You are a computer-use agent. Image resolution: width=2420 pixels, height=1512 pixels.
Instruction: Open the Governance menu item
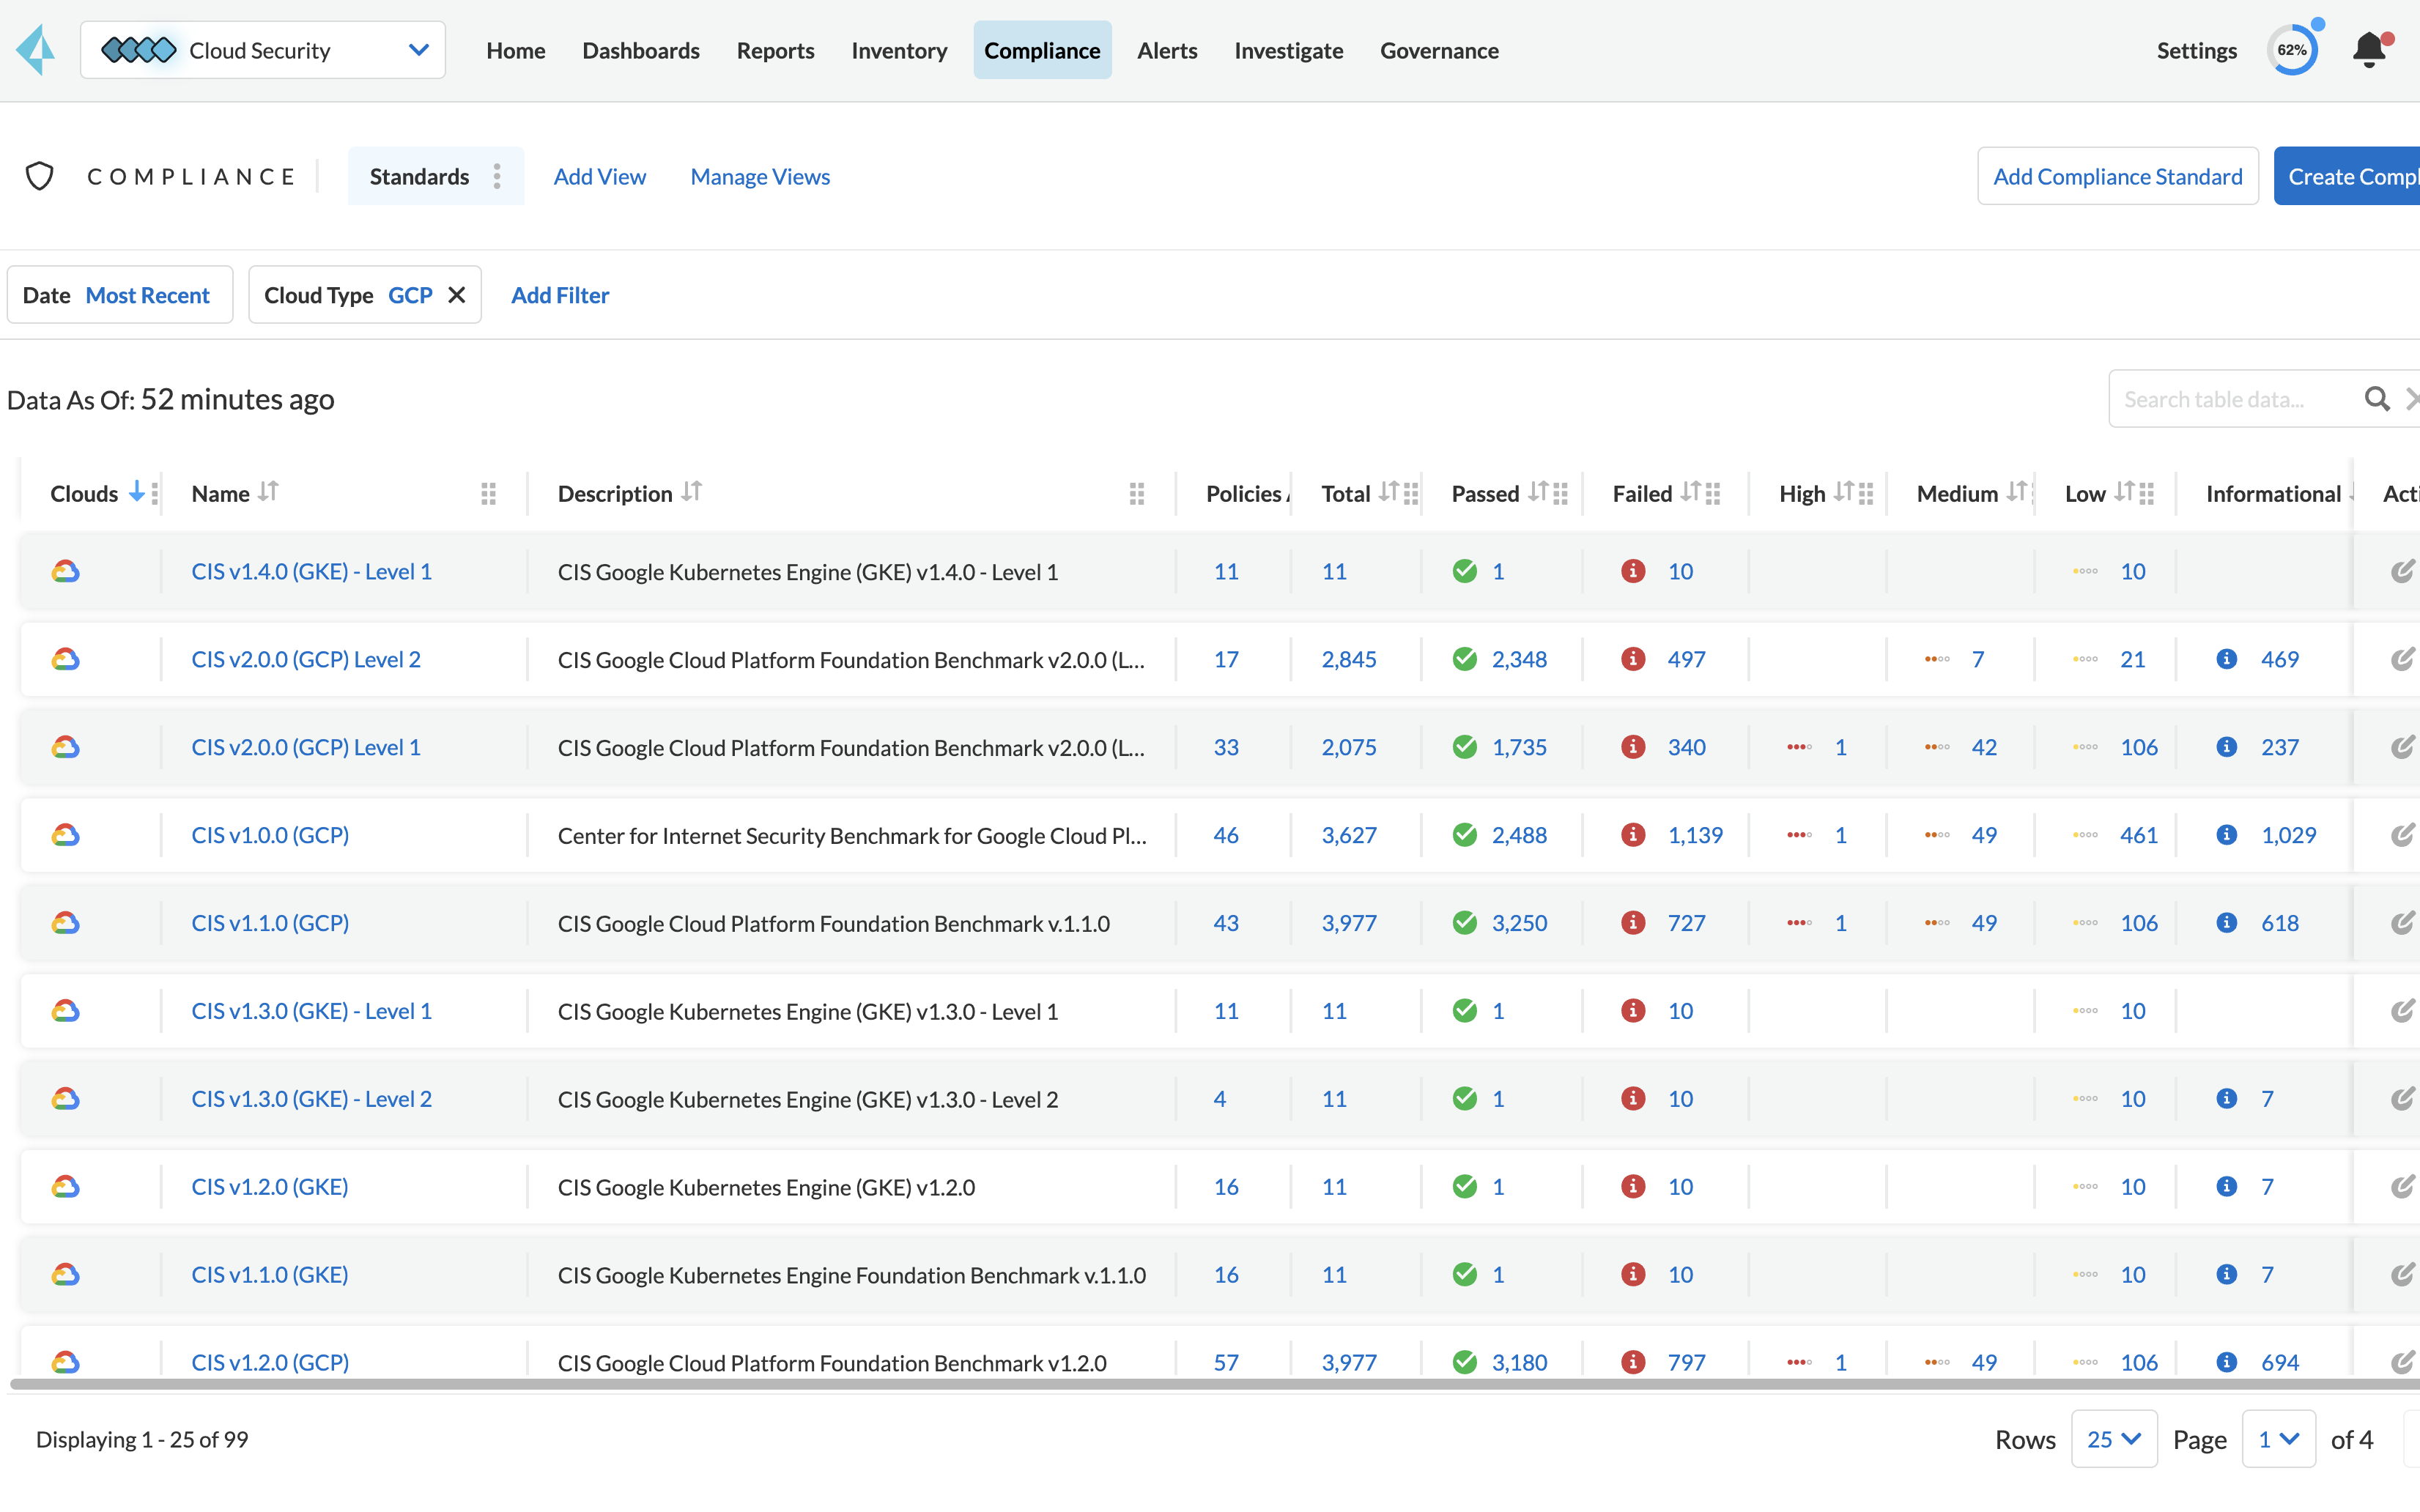pyautogui.click(x=1439, y=49)
